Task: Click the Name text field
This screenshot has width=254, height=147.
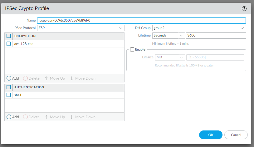Action: (141, 21)
